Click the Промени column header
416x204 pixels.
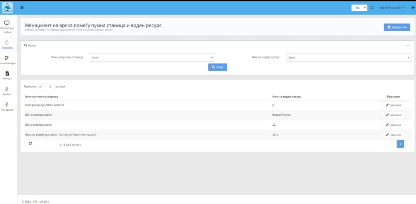[x=393, y=97]
